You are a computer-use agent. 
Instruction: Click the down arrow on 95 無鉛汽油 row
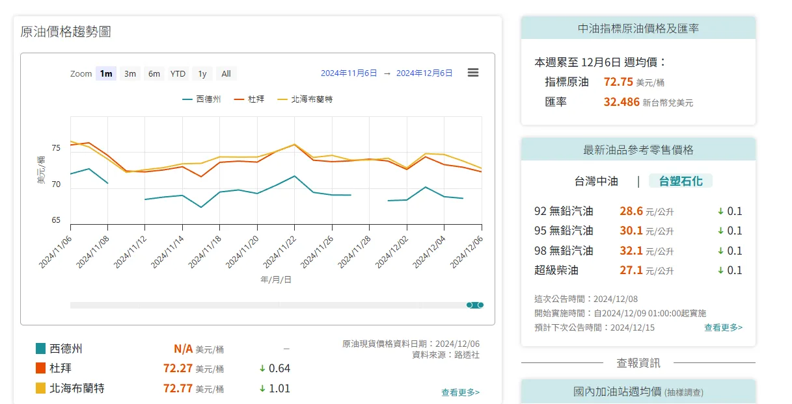[721, 231]
